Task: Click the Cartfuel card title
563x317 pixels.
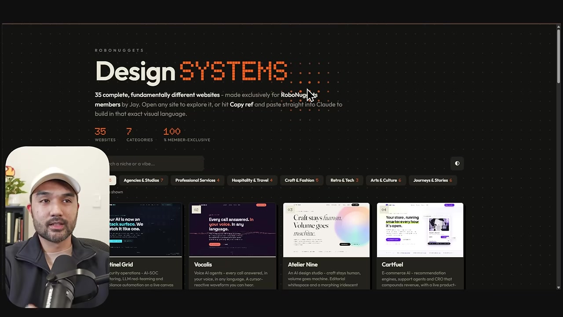Action: 392,265
